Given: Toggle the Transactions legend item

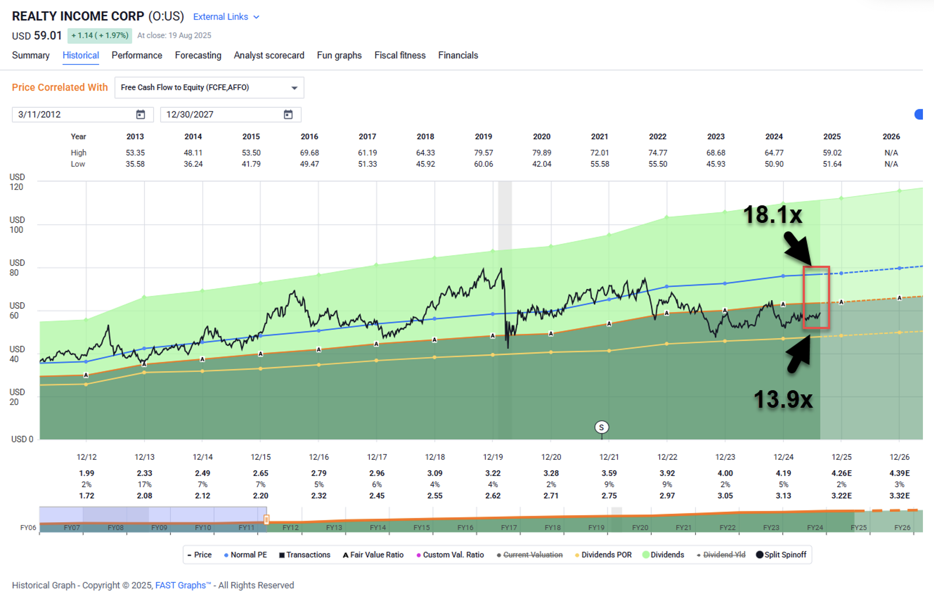Looking at the screenshot, I should (x=304, y=555).
